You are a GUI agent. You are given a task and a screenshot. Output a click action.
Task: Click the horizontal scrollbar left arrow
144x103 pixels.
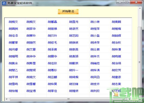pos(7,99)
